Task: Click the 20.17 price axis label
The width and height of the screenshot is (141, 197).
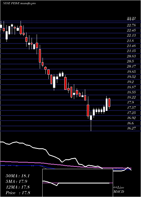Action: click(x=131, y=66)
